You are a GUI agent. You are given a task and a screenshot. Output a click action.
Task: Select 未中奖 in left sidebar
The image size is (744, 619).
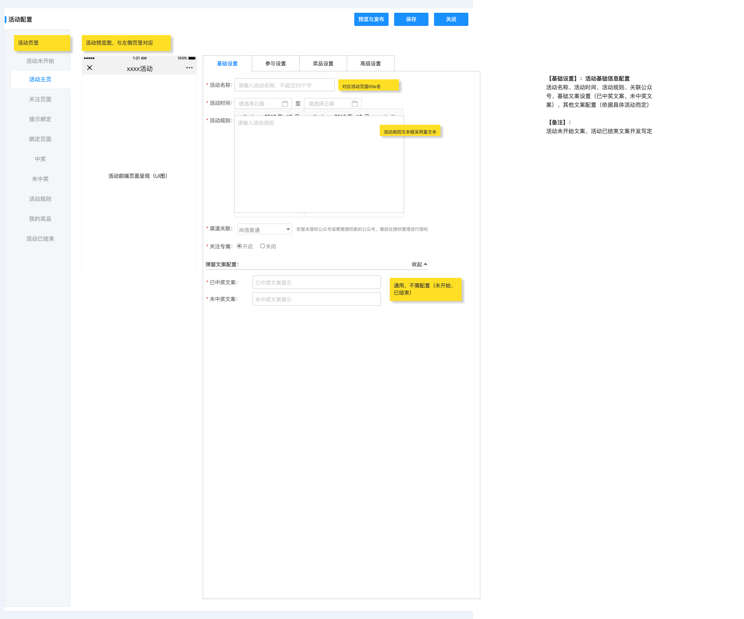(40, 179)
